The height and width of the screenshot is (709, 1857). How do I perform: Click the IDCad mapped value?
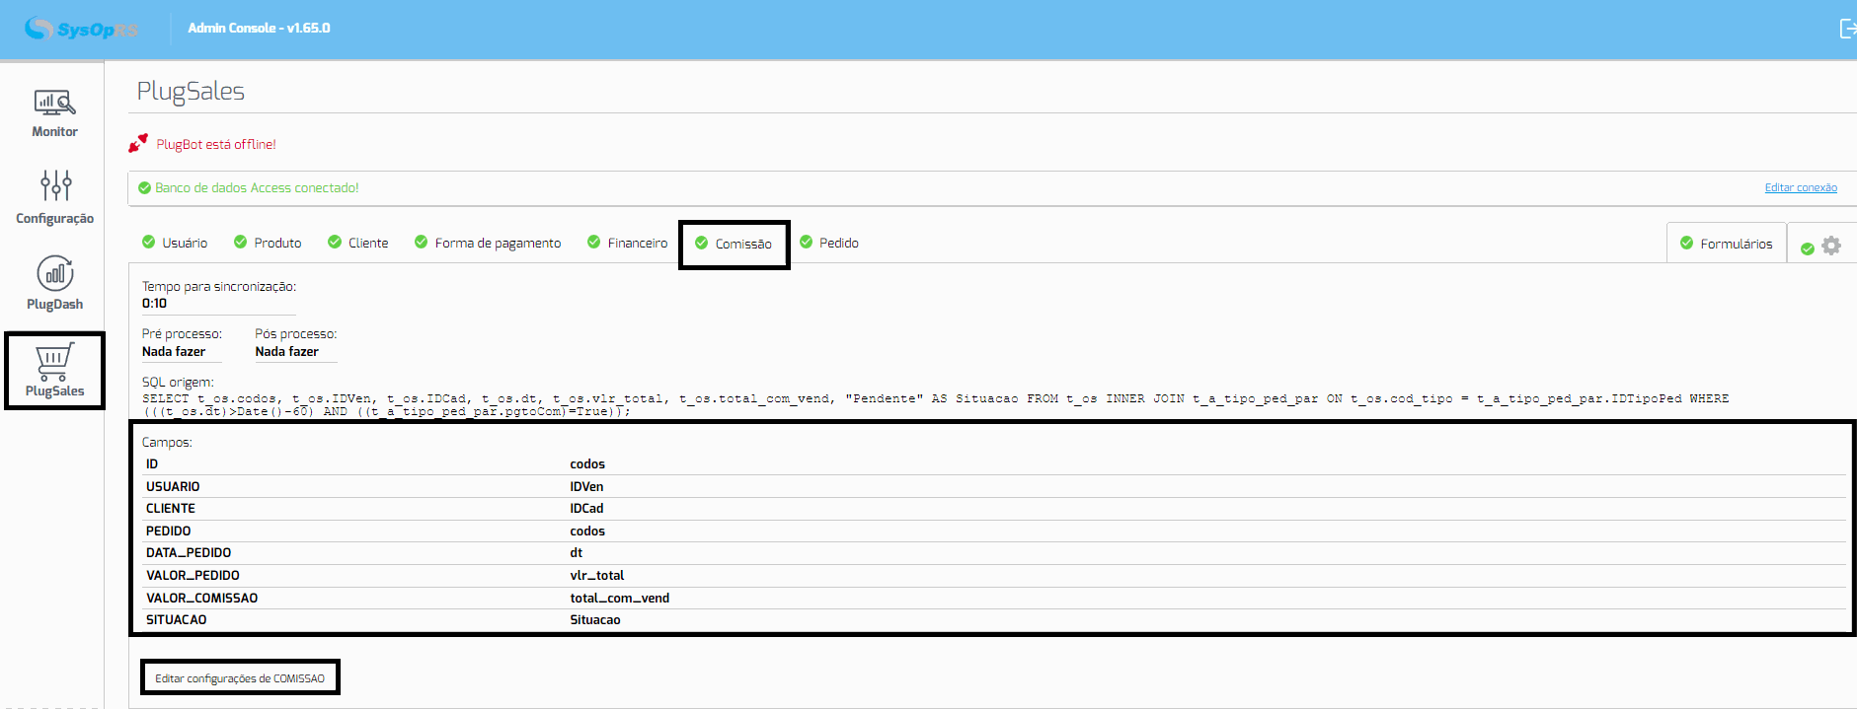click(586, 509)
